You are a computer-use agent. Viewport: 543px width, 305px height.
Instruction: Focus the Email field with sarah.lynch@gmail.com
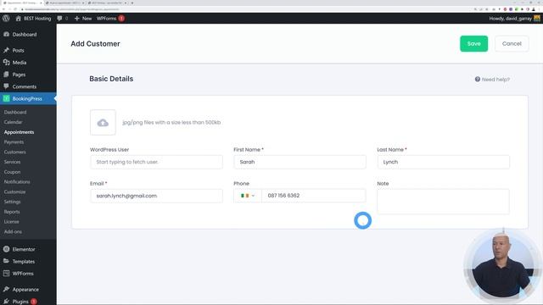[156, 196]
